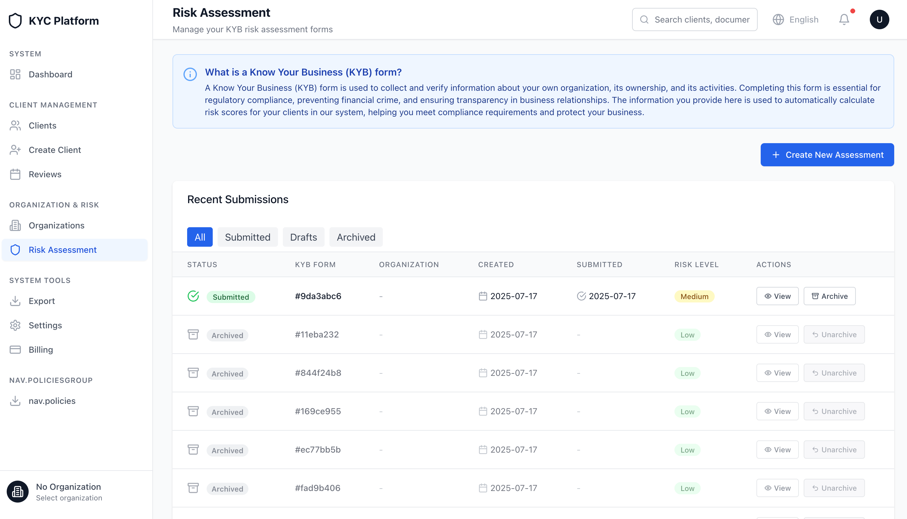907x519 pixels.
Task: Click the KYC Platform shield logo
Action: [15, 20]
